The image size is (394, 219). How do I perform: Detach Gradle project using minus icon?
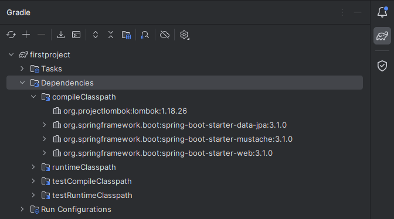(x=41, y=35)
